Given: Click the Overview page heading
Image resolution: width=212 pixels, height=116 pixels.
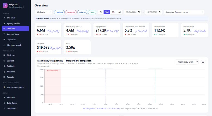Looking at the screenshot, I should 41,5.
